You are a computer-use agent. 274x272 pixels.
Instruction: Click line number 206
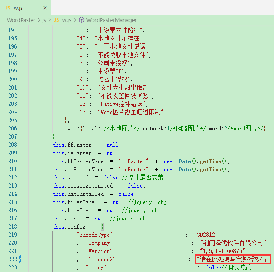[13, 129]
